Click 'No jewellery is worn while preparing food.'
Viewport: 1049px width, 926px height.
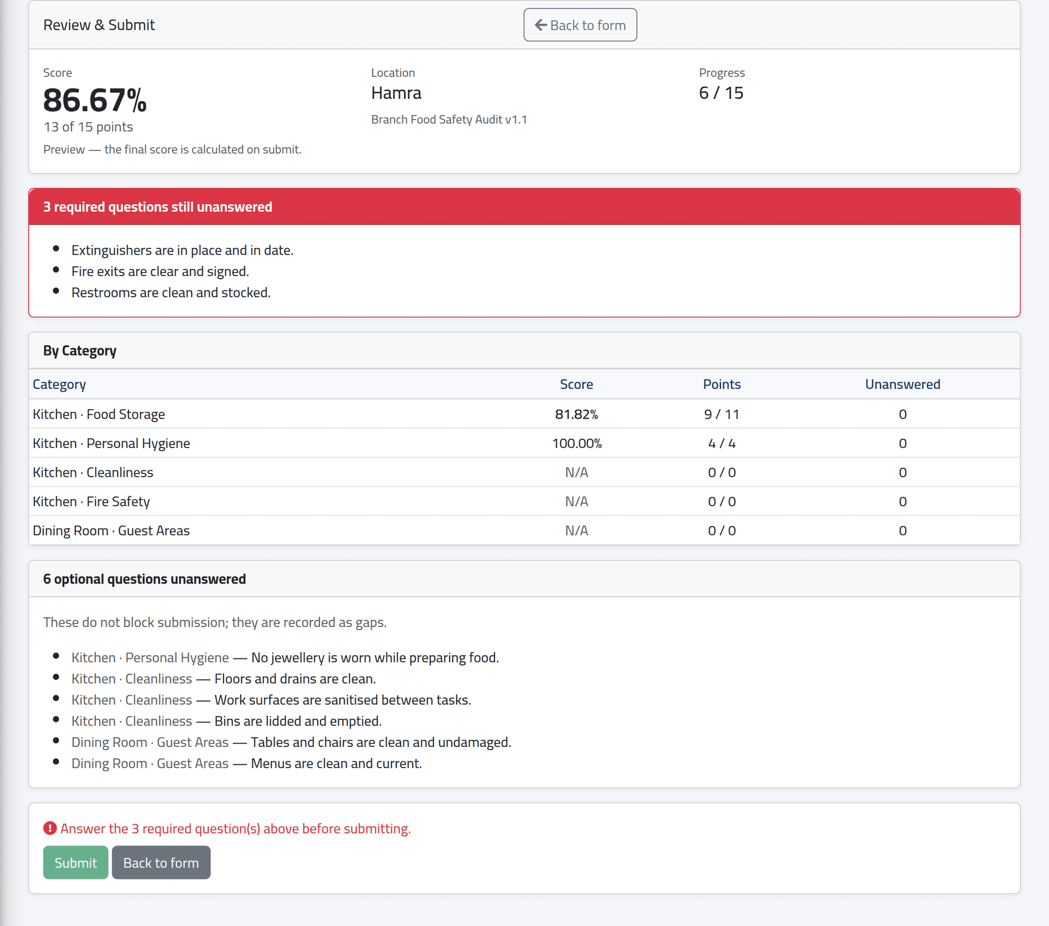point(375,658)
